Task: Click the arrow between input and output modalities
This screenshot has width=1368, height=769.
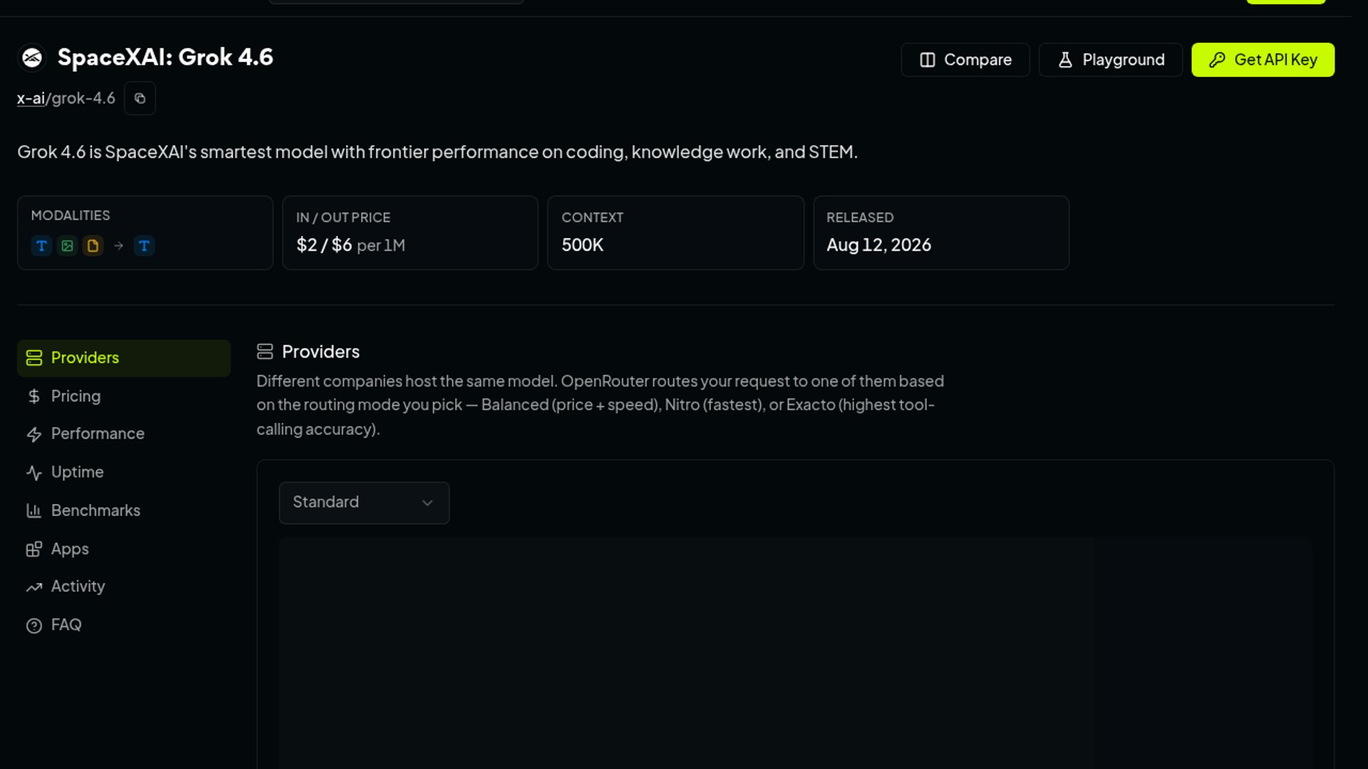Action: tap(119, 246)
